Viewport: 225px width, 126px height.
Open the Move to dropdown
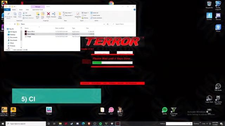click(38, 15)
